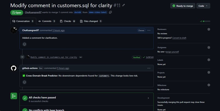Open the Labels gear settings
This screenshot has height=111, width=220.
click(x=209, y=60)
